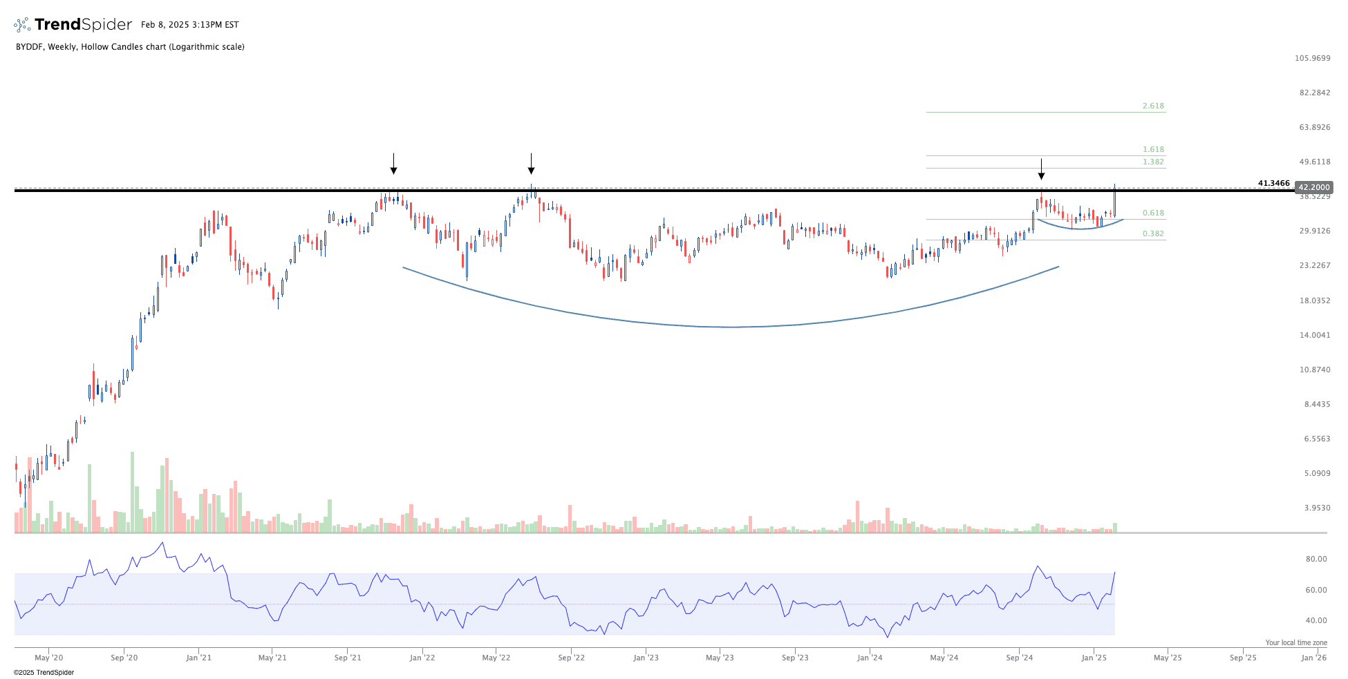Select the 42.2000 current price tag
1348x679 pixels.
coord(1313,187)
